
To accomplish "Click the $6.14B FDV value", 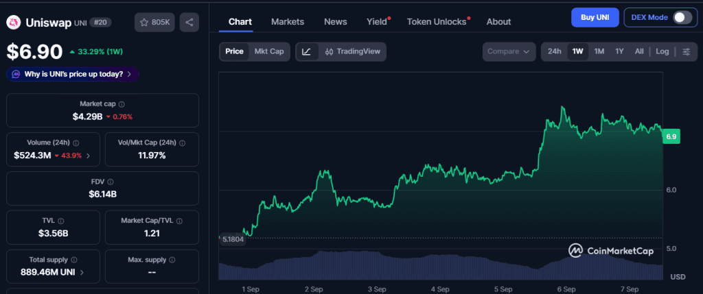I will (103, 194).
